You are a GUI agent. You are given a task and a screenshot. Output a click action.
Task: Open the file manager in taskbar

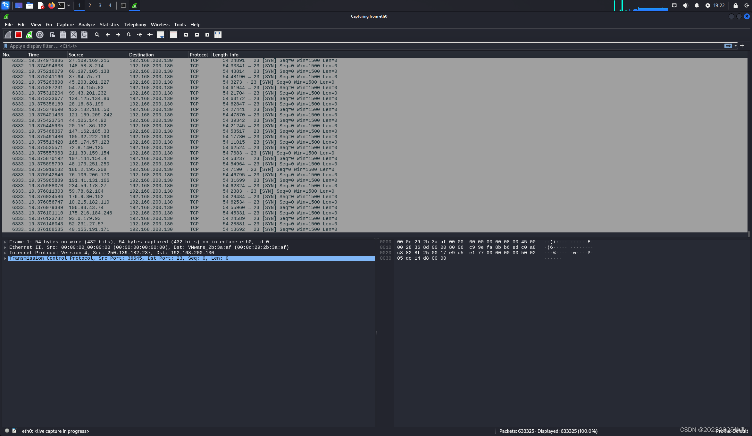[x=30, y=5]
